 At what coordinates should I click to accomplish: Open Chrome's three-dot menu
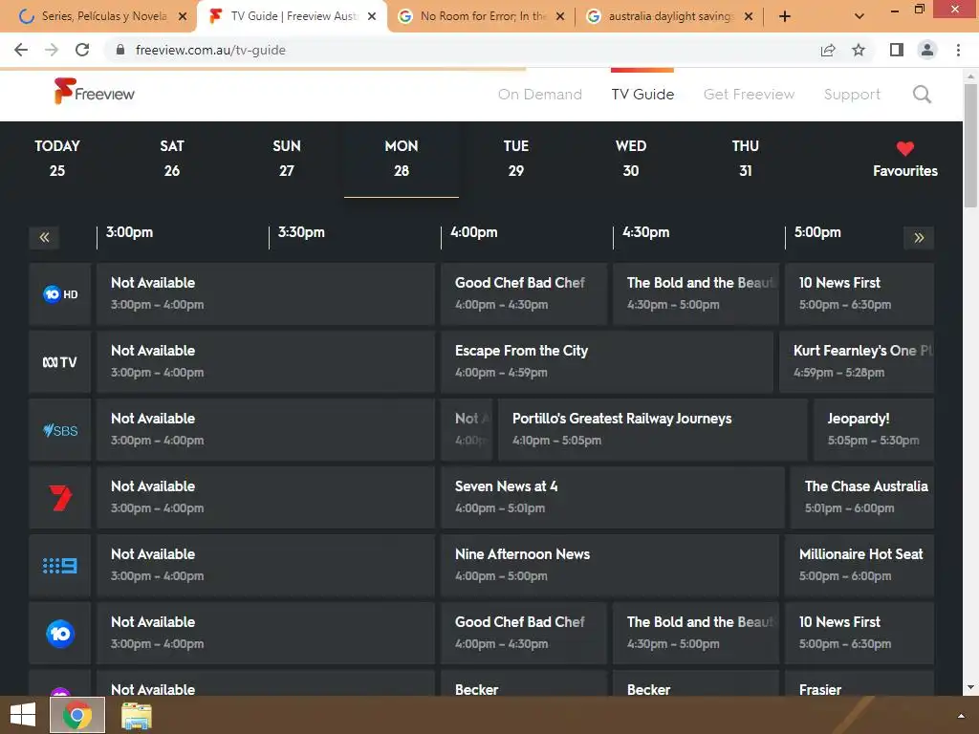[958, 50]
